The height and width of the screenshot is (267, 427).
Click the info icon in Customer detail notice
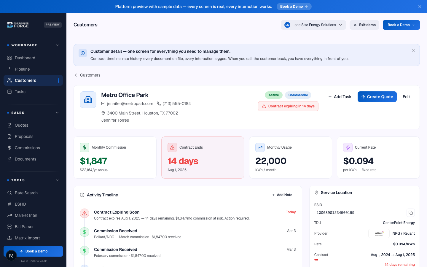pyautogui.click(x=83, y=53)
